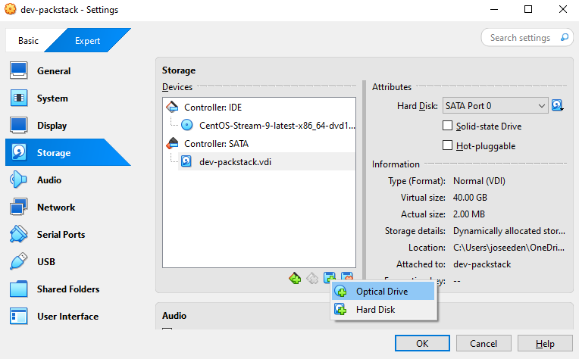The width and height of the screenshot is (579, 359).
Task: Click the choose virtual hard disk icon
Action: click(x=559, y=106)
